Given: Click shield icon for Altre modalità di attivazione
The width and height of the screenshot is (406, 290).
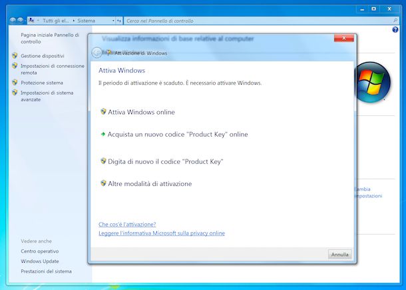Looking at the screenshot, I should pyautogui.click(x=102, y=183).
